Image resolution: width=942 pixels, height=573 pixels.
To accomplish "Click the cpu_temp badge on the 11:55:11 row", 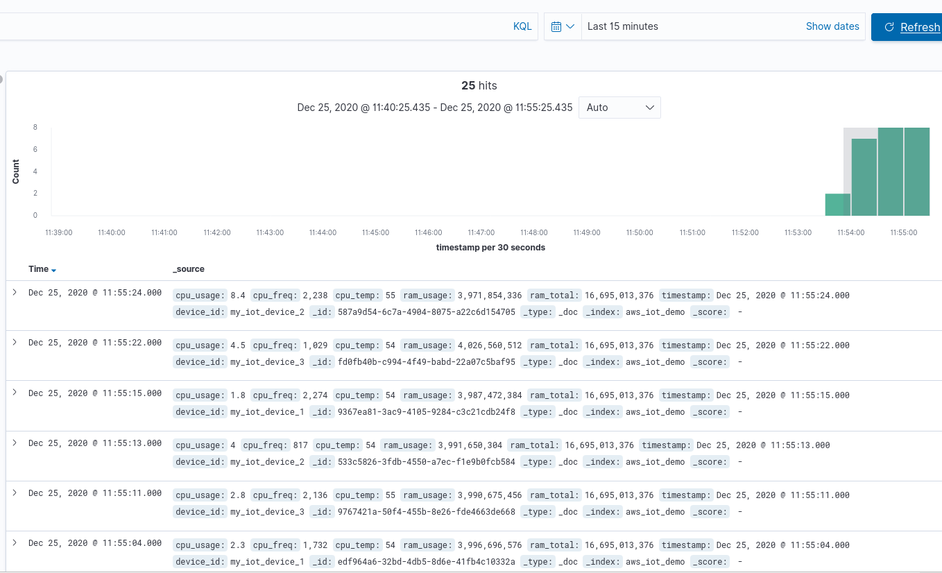I will click(357, 495).
